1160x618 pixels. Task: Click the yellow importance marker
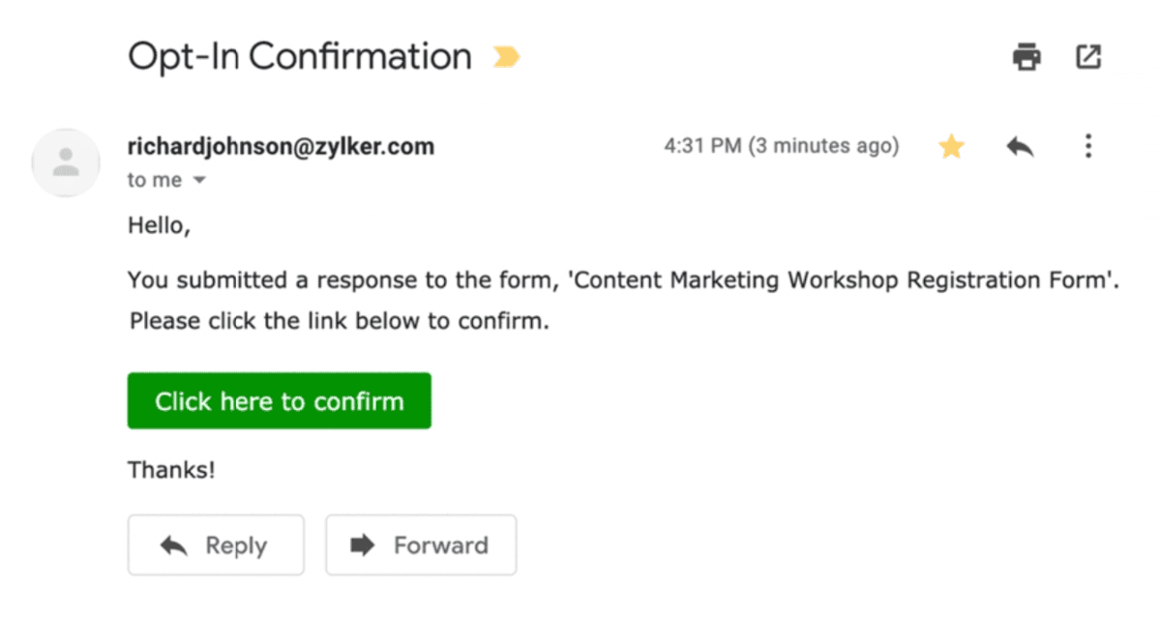[x=505, y=58]
